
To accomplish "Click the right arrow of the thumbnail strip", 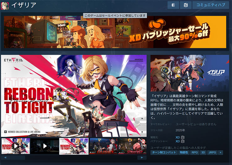I will (x=142, y=157).
